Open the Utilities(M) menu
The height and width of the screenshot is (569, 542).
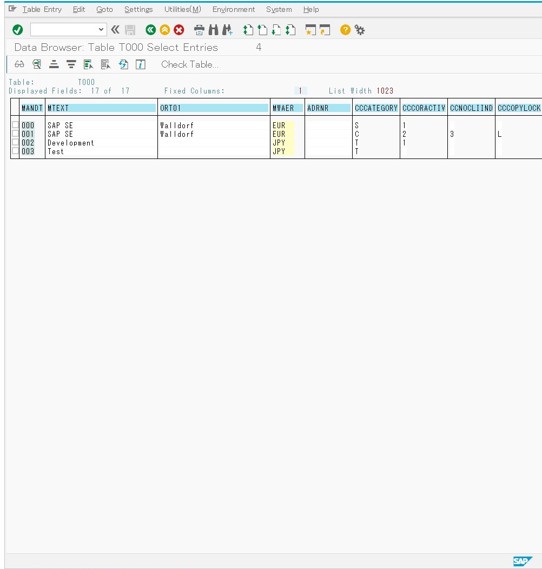pos(182,9)
